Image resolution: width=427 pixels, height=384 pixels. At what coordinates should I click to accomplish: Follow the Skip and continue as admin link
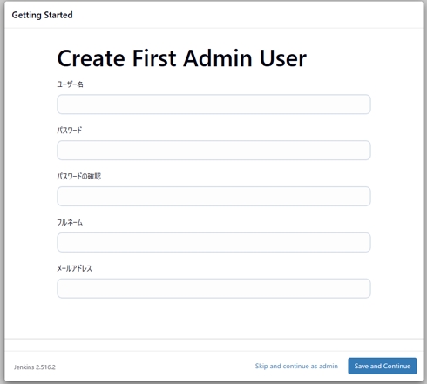(296, 366)
